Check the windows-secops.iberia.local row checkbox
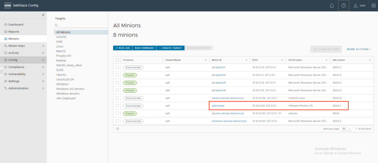The image size is (378, 163). point(117,121)
